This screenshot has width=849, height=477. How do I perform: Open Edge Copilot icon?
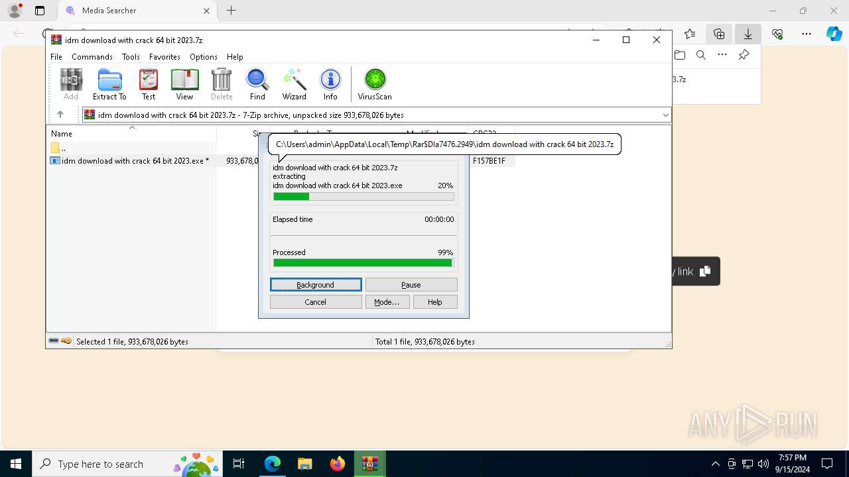pos(834,34)
